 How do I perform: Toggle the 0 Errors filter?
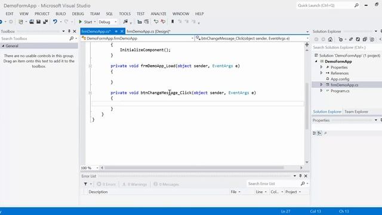[x=106, y=185]
